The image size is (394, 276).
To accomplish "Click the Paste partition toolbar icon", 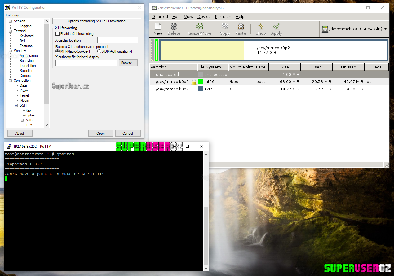I will tap(241, 26).
